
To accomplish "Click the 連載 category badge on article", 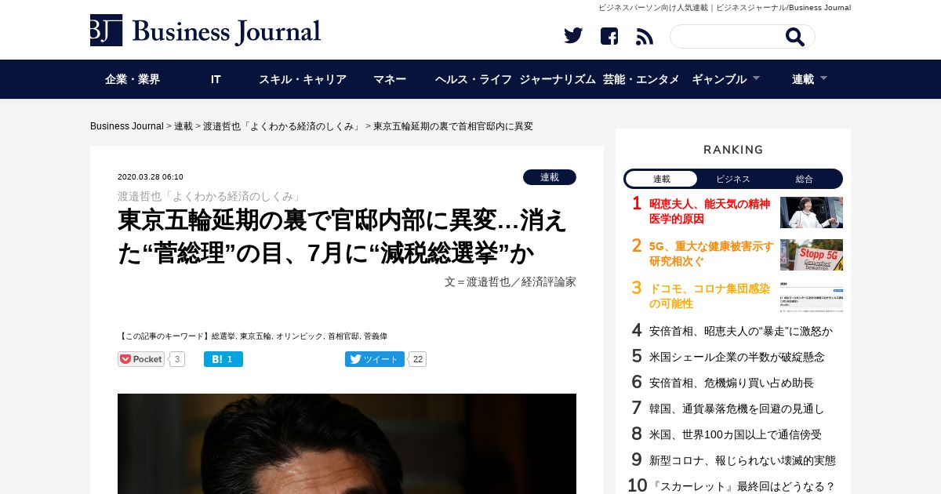I will [550, 177].
